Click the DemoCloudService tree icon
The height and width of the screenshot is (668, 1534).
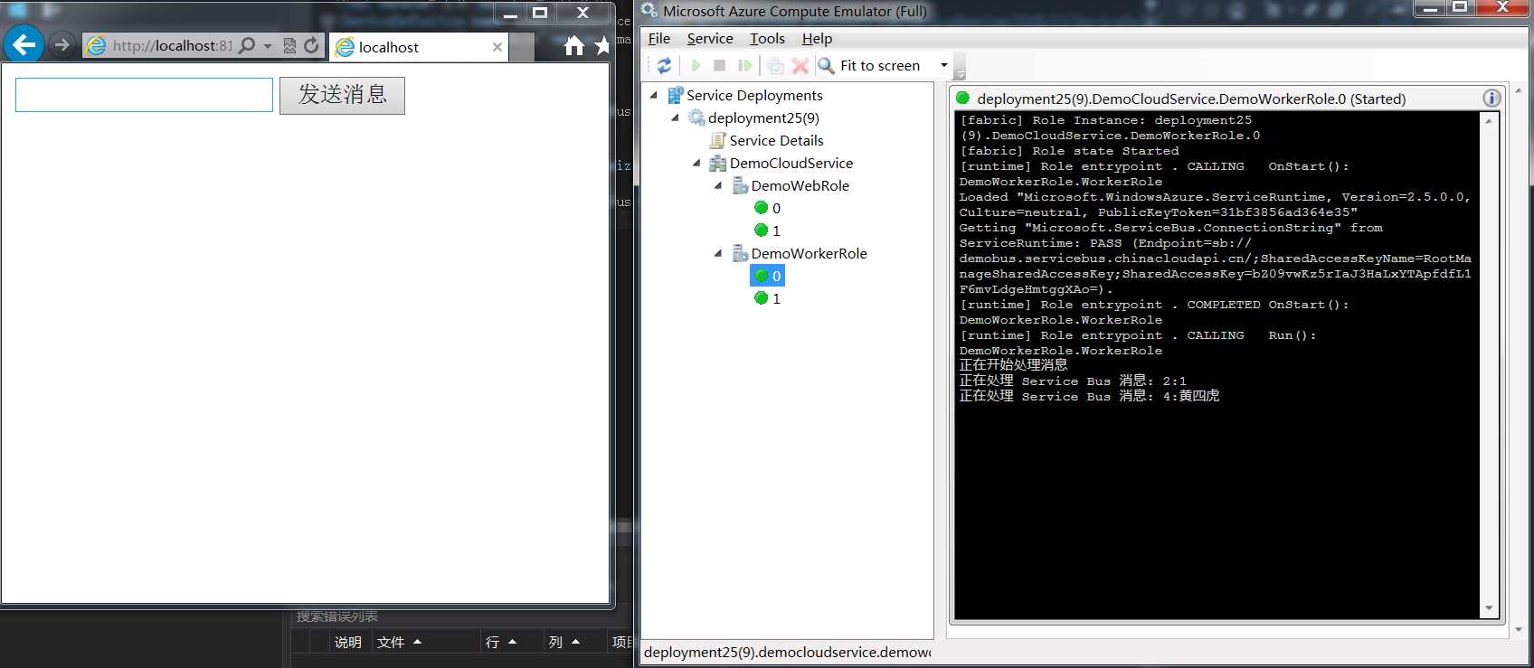click(x=718, y=163)
